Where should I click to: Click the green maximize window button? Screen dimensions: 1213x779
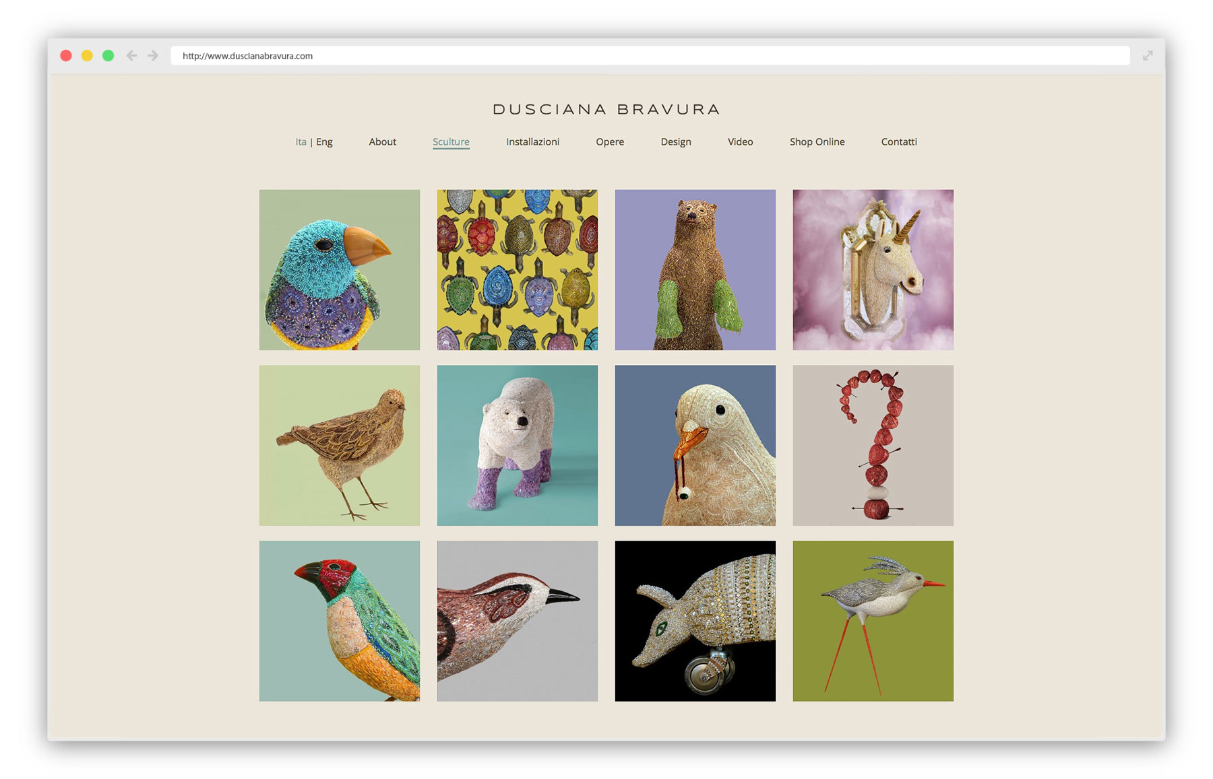pyautogui.click(x=108, y=56)
